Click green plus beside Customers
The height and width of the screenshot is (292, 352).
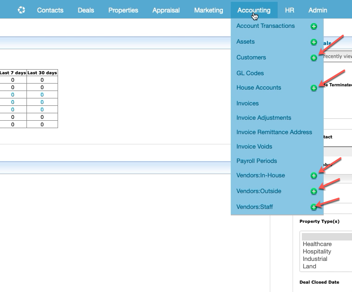(x=314, y=58)
